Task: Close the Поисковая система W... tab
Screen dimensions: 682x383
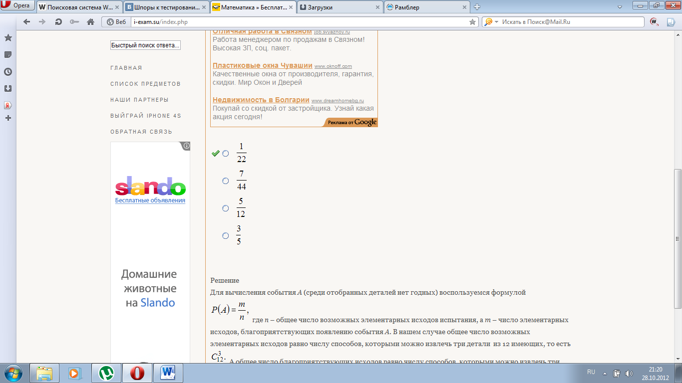Action: [x=116, y=7]
